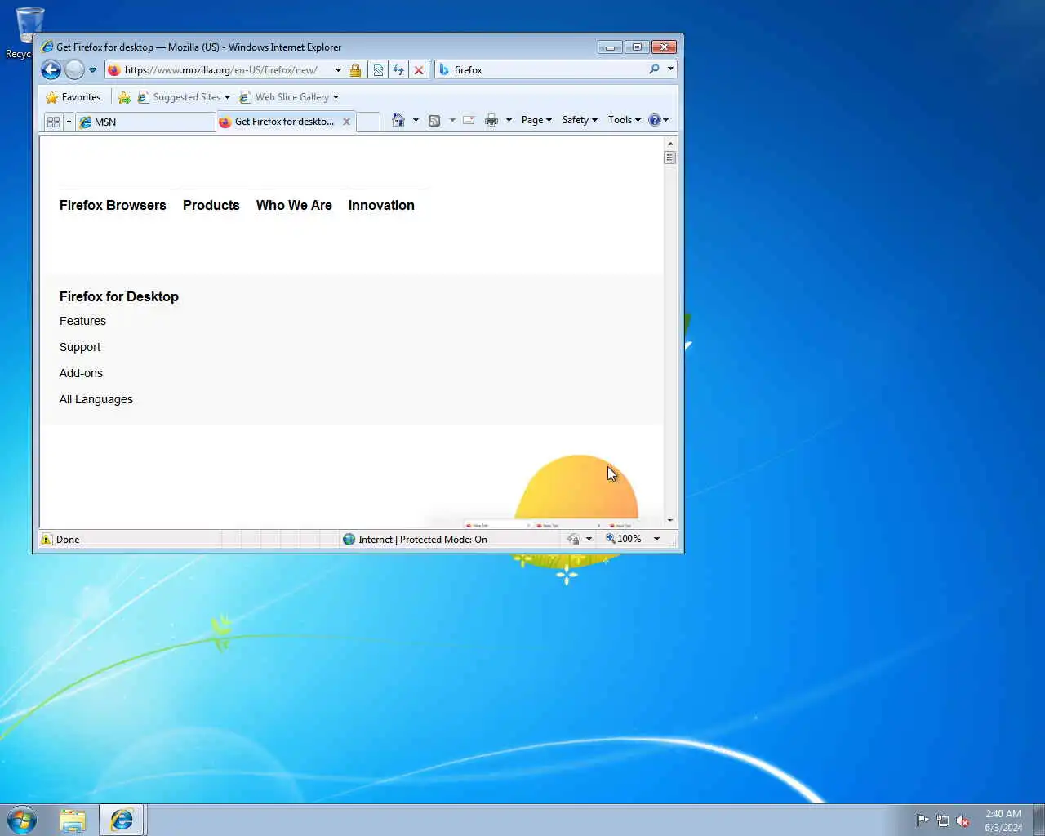Open the Add-ons link
Image resolution: width=1045 pixels, height=836 pixels.
pyautogui.click(x=81, y=373)
